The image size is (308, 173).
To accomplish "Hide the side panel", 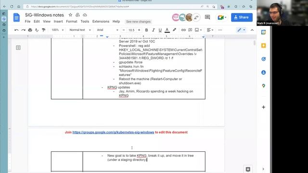I will tap(263, 169).
